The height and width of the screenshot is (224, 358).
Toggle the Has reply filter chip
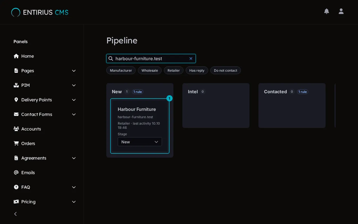click(197, 70)
